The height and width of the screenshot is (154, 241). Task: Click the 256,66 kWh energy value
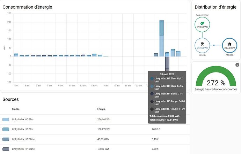(104, 120)
